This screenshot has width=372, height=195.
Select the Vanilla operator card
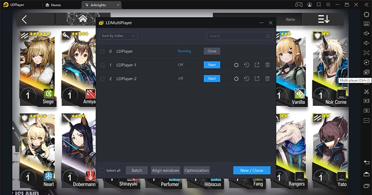tap(292, 69)
